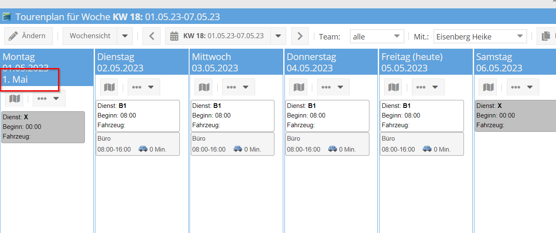Open map view for Montag 01.05.2023
The width and height of the screenshot is (556, 233).
[x=14, y=99]
